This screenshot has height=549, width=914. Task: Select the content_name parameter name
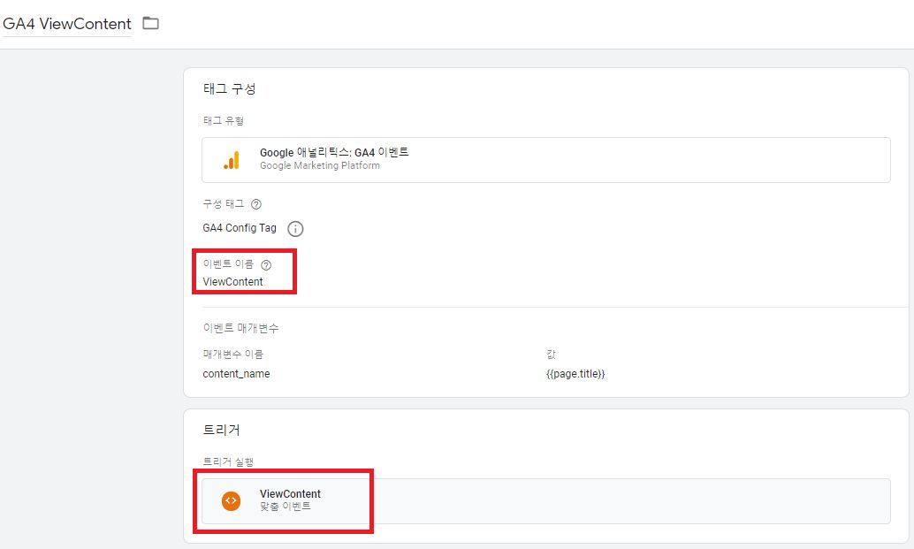tap(236, 374)
